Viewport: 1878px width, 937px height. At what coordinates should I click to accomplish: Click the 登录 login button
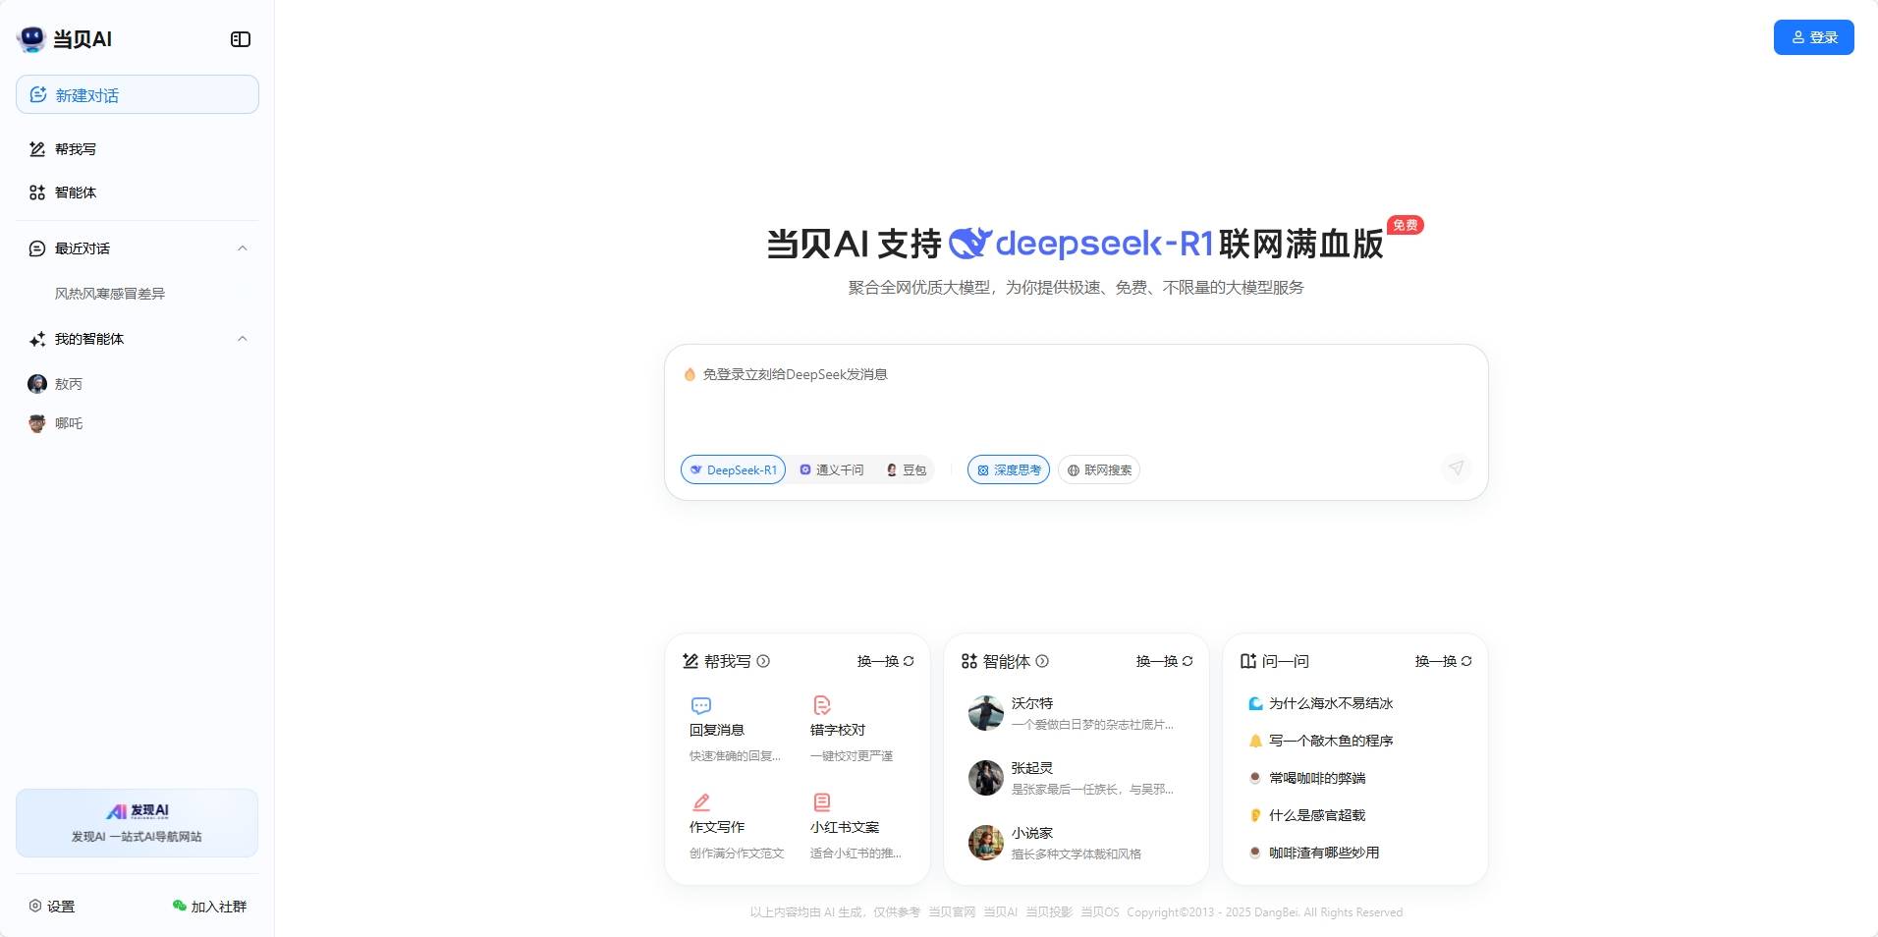click(x=1813, y=37)
